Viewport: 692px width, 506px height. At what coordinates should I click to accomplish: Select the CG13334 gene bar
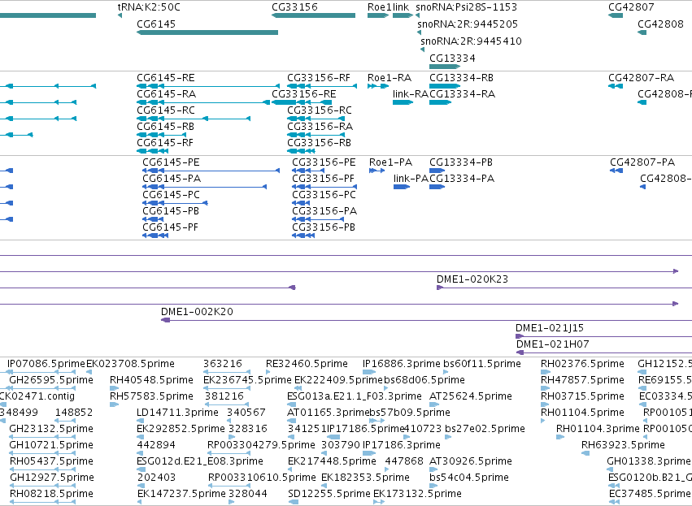pos(445,67)
